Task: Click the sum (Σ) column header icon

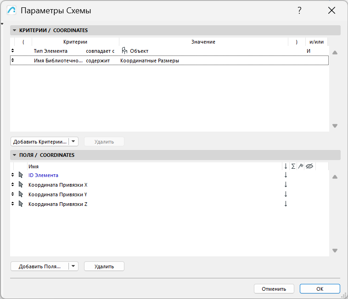Action: tap(293, 166)
